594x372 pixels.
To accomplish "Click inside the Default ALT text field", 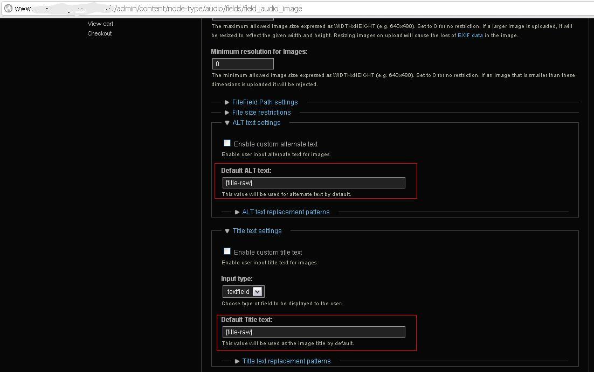I will pyautogui.click(x=314, y=183).
